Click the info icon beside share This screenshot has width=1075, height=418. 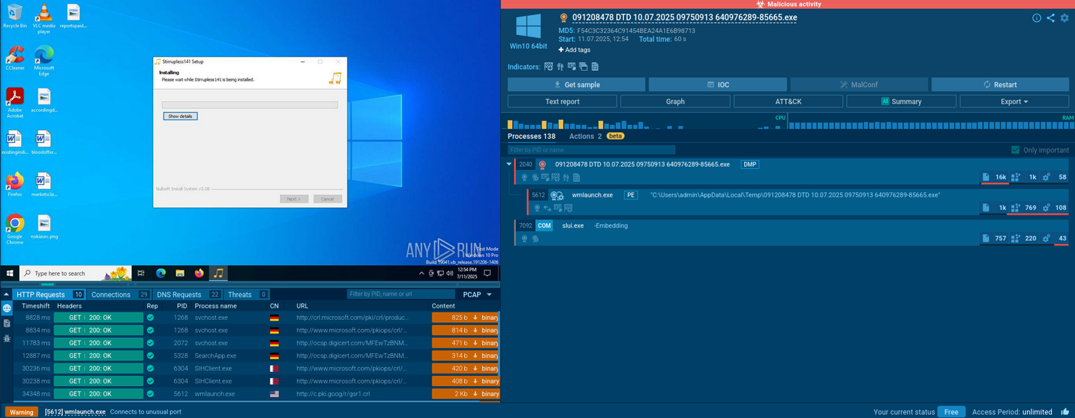[x=1036, y=18]
